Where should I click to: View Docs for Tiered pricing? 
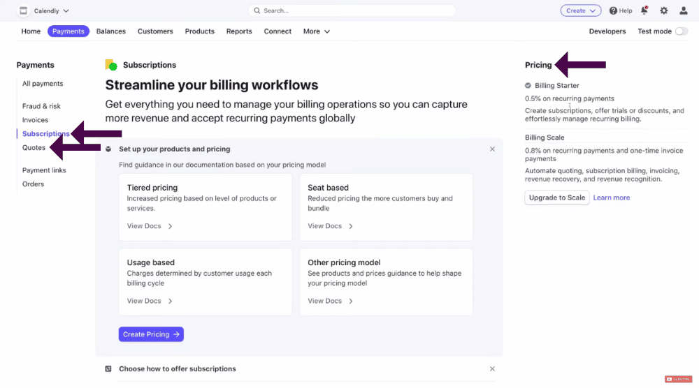(144, 226)
